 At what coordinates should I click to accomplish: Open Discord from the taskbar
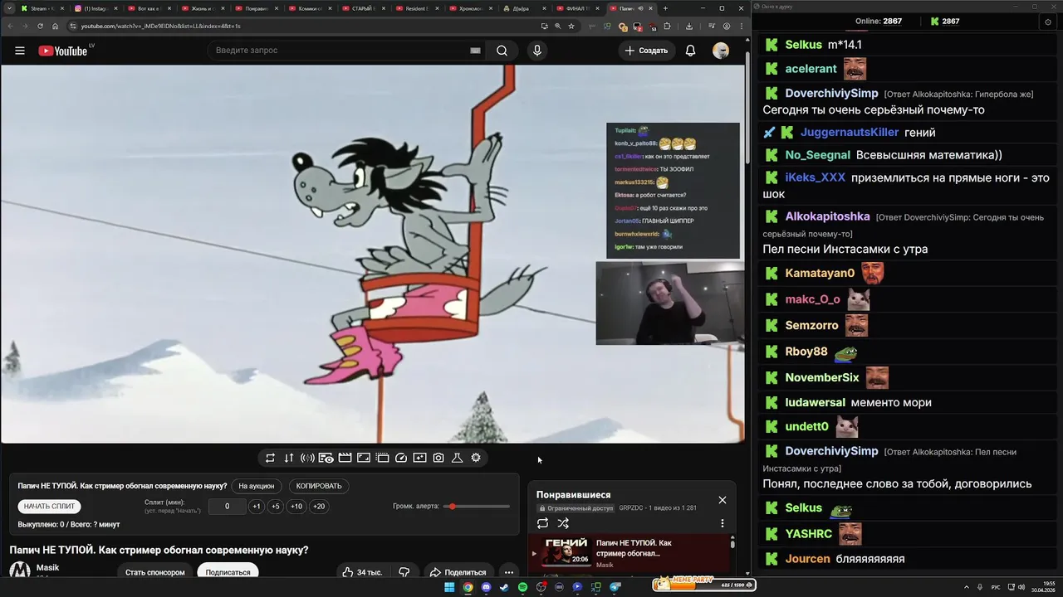click(x=486, y=587)
